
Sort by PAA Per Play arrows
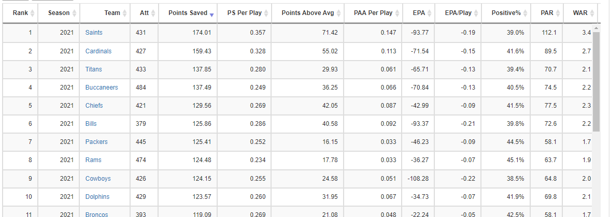[397, 13]
